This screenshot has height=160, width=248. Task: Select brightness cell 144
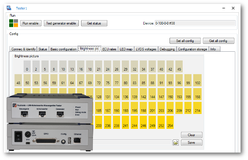click(x=152, y=94)
